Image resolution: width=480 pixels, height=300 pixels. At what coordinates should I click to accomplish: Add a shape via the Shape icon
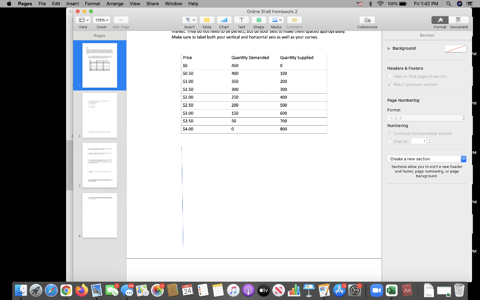tap(258, 20)
